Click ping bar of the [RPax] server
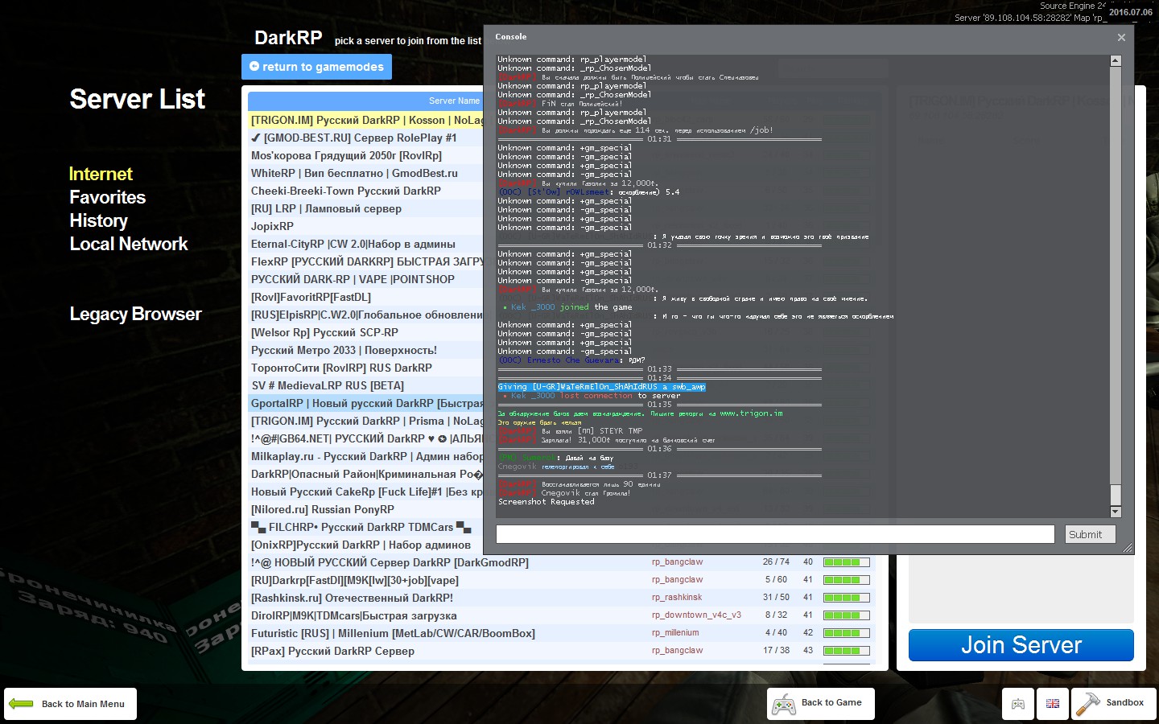Viewport: 1159px width, 724px height. coord(847,651)
